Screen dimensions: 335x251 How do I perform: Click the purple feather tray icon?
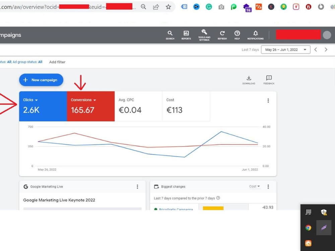coord(324,228)
